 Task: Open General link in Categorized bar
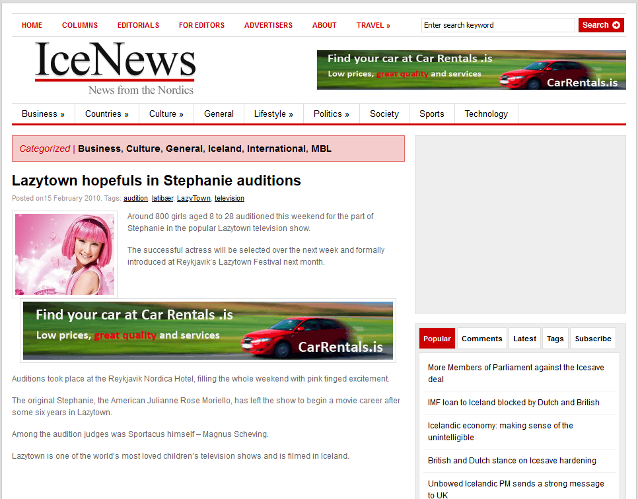(184, 149)
